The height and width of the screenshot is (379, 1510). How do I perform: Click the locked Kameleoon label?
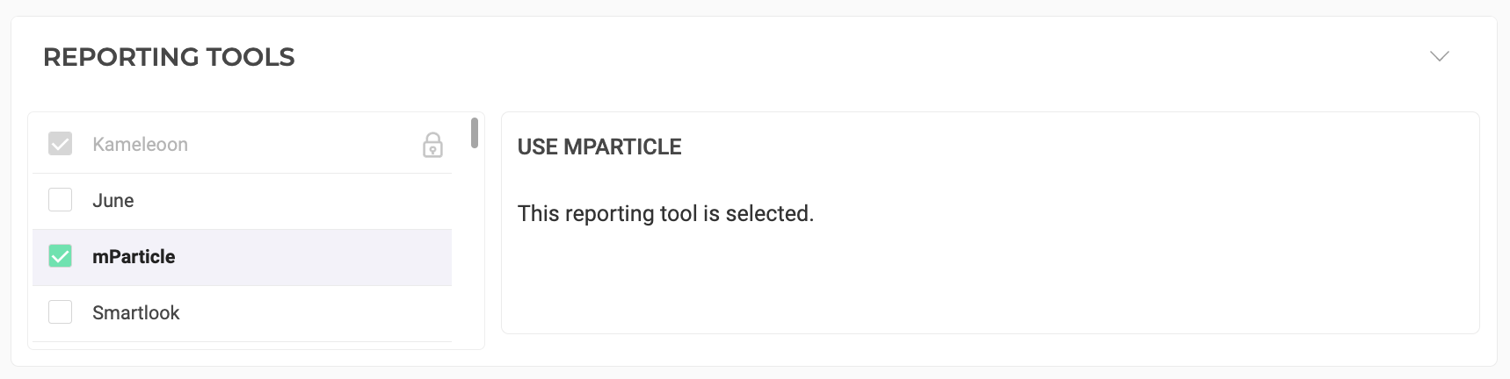click(x=141, y=145)
